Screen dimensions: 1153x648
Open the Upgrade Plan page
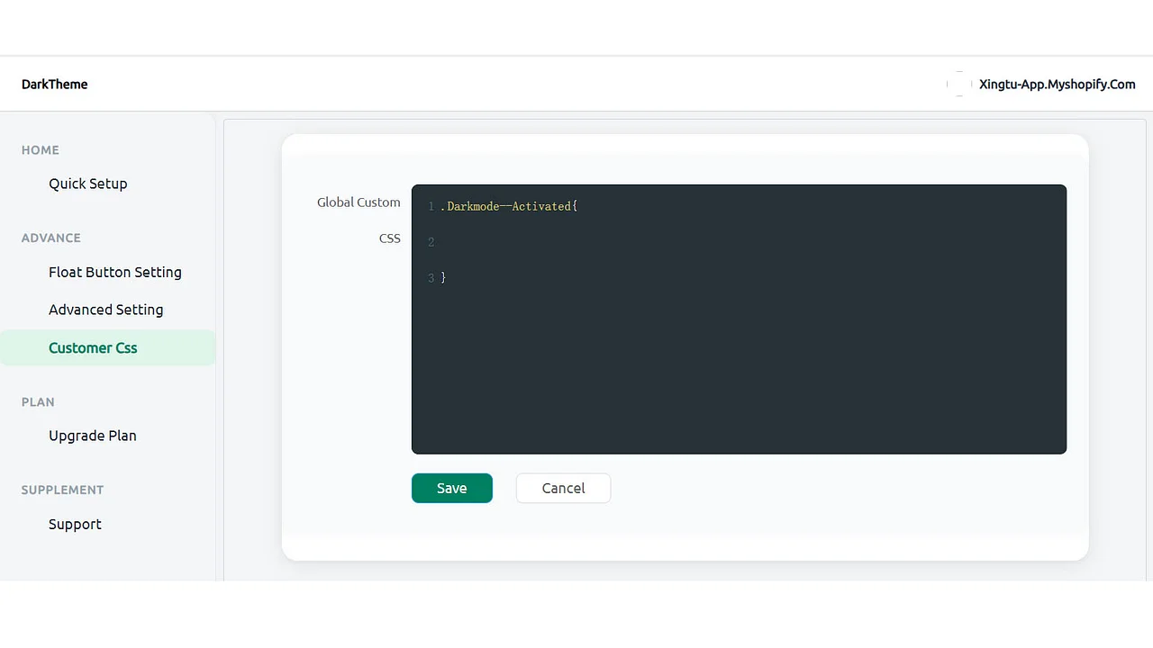(92, 435)
